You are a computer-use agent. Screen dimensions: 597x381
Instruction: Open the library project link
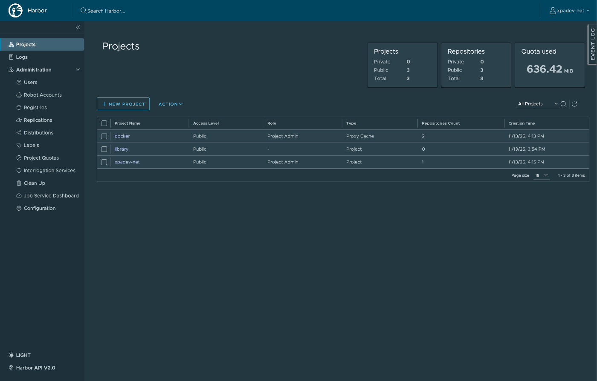coord(122,149)
